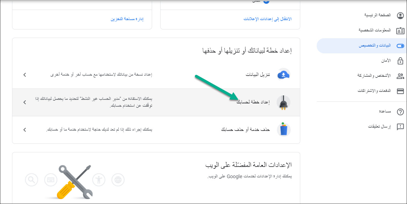Go to ad settings (إعدادات الإعلانات) link
The image size is (407, 204).
point(268,19)
